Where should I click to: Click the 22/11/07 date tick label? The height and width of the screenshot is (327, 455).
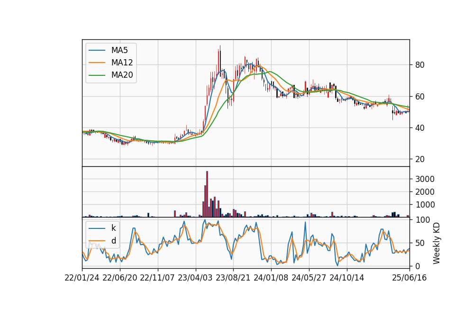tap(157, 278)
